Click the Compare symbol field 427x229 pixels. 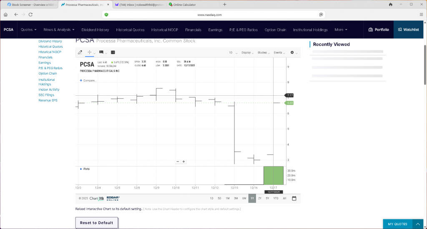(88, 80)
